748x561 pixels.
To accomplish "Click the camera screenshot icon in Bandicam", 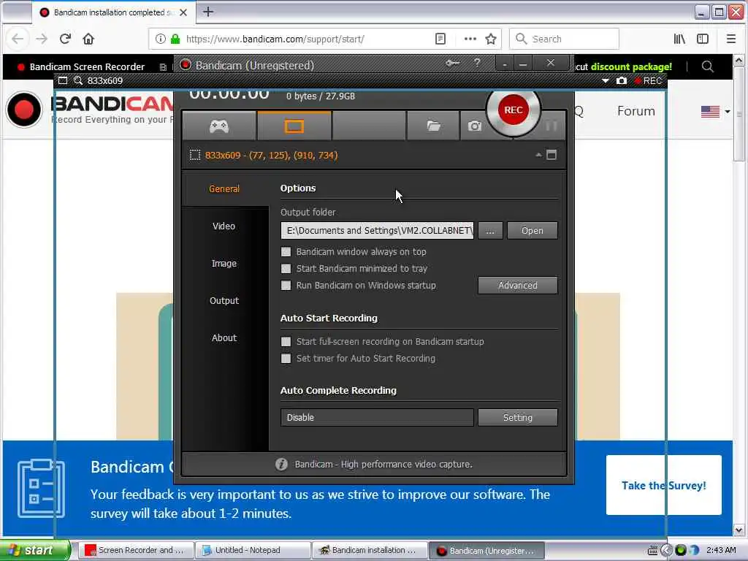I will click(x=474, y=126).
